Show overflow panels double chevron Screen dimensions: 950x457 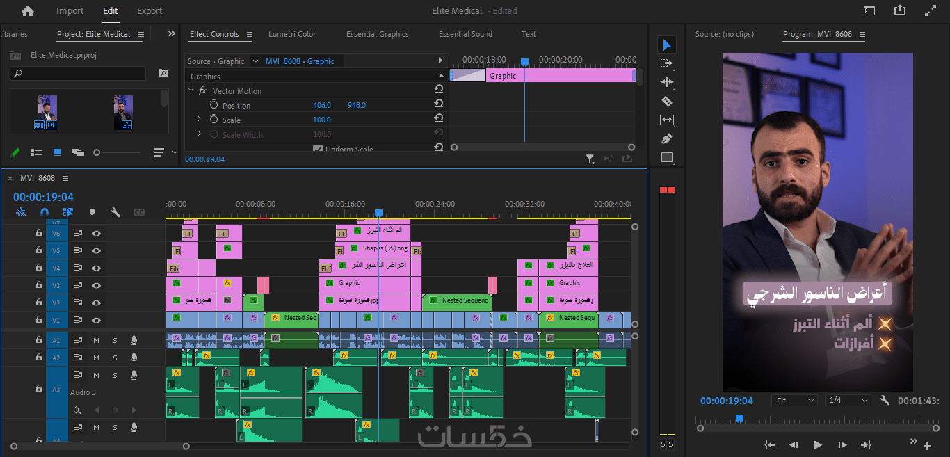click(x=172, y=33)
